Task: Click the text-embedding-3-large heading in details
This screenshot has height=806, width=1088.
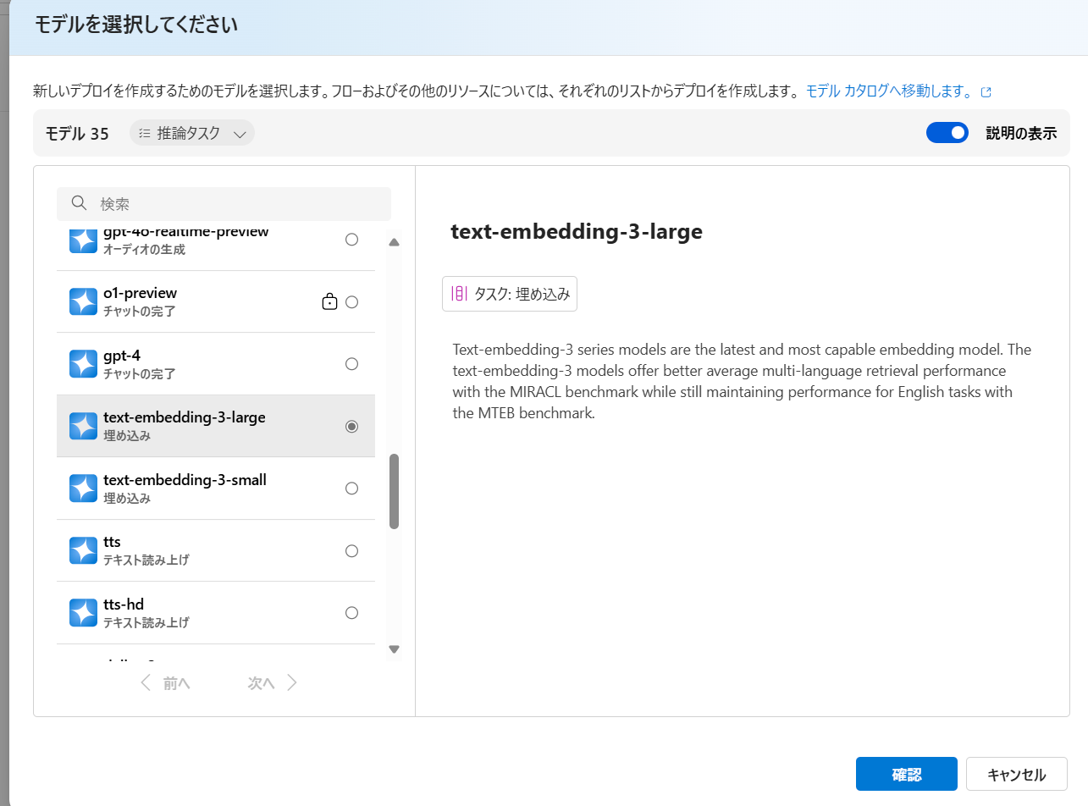Action: tap(577, 231)
